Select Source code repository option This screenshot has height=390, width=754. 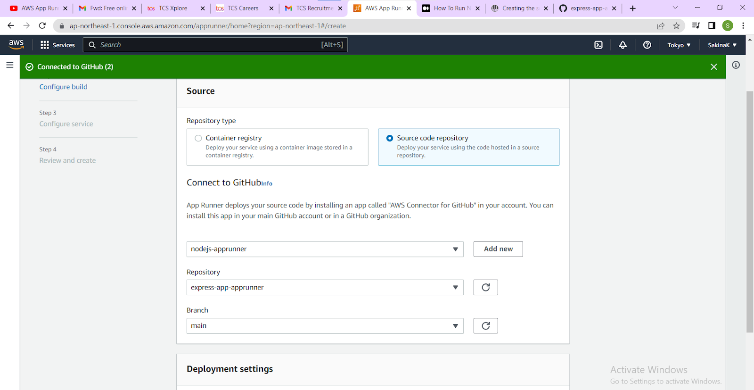point(469,147)
